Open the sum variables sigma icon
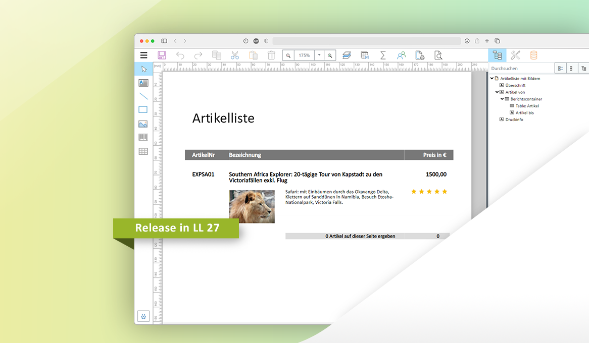 click(383, 55)
